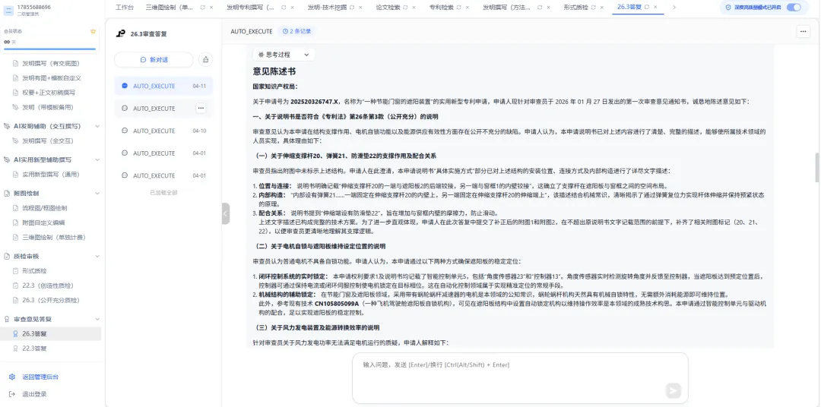Refresh the 发明专利撰写 tab
Screen dimensions: 821x407
[x=284, y=8]
